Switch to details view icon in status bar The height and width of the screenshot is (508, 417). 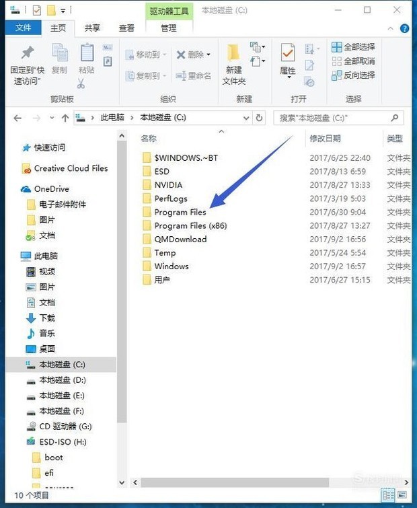[388, 495]
